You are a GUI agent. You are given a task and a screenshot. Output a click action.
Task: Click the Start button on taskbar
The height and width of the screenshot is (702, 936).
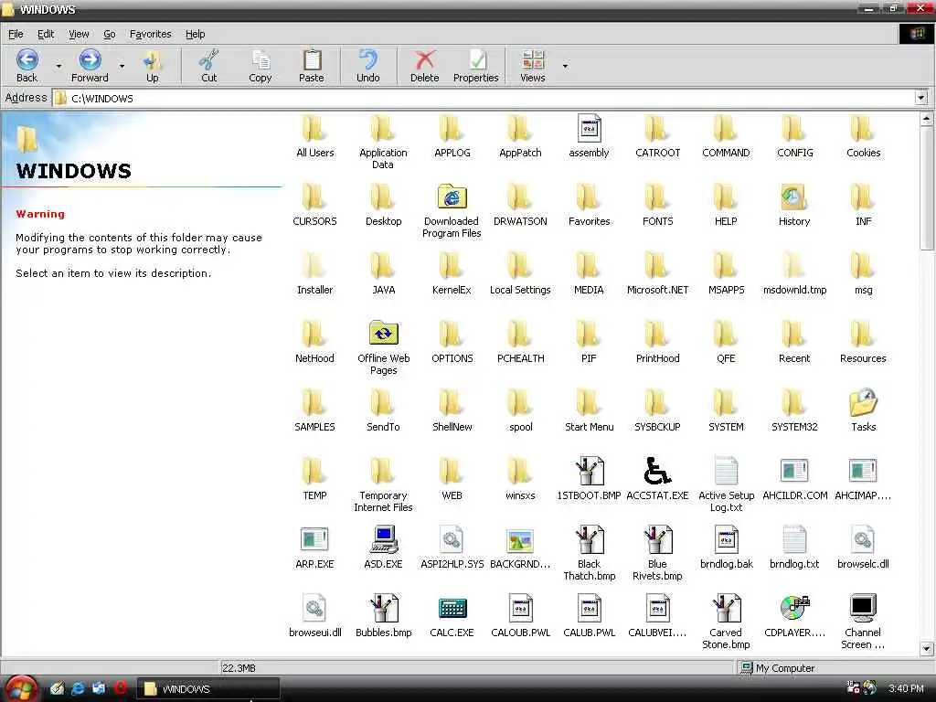point(22,689)
